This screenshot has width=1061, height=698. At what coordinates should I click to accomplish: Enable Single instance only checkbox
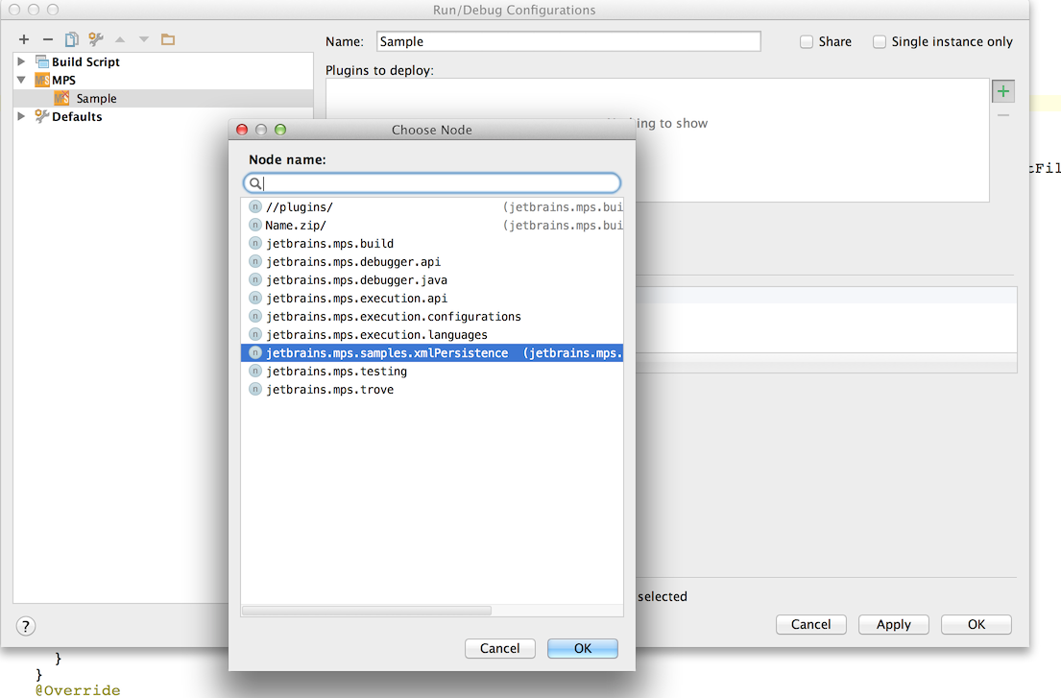(x=879, y=42)
